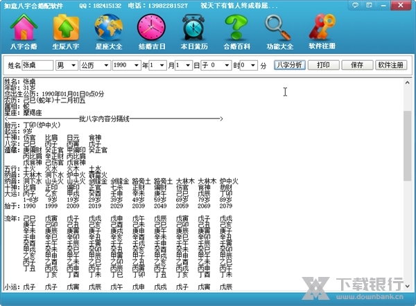The image size is (416, 306).
Task: Expand the 子 0 hour dropdown
Action: tap(227, 65)
